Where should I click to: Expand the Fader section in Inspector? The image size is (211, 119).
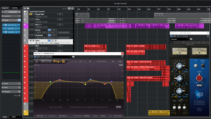tap(3, 88)
